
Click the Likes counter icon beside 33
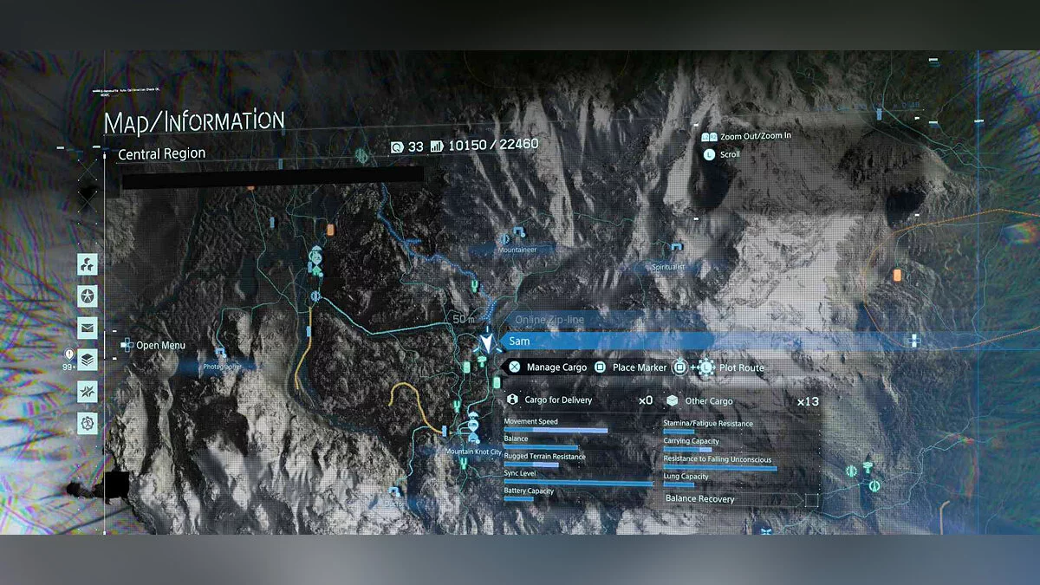(397, 146)
